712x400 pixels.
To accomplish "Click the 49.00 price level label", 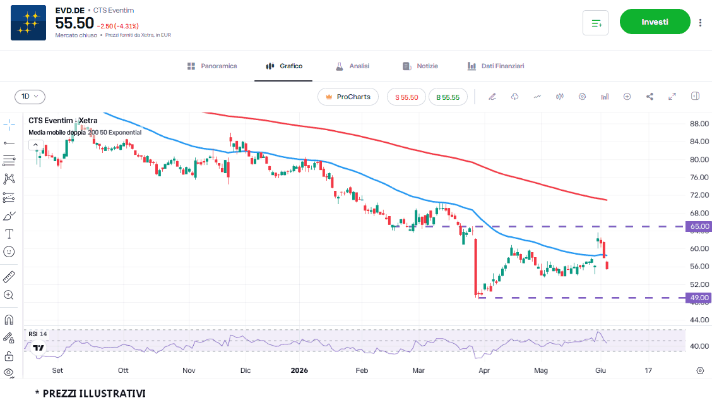I will 699,298.
